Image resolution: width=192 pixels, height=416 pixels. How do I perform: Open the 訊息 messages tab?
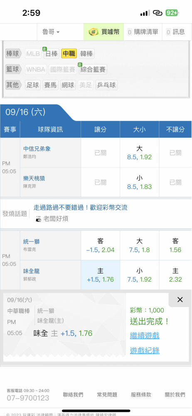click(x=175, y=32)
